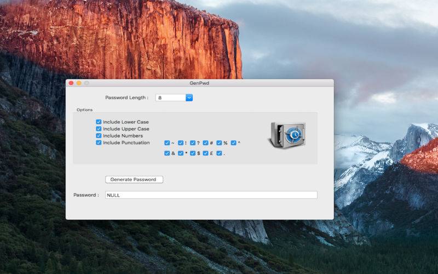Toggle Include Upper Case checkbox

[99, 129]
